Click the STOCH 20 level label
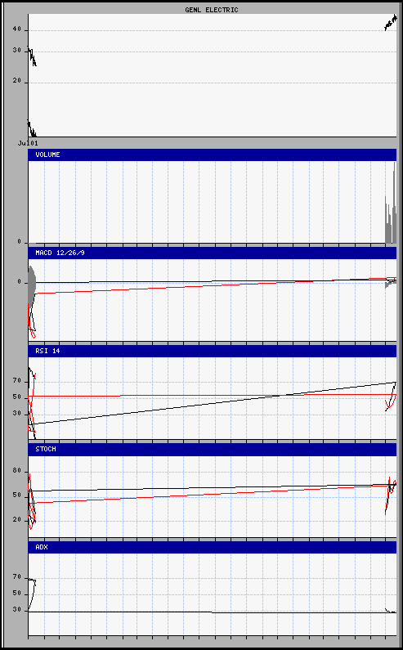This screenshot has width=403, height=650. 16,520
